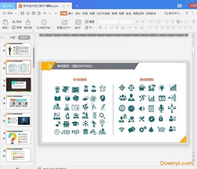
Task: Click the search command box
Action: 173,13
